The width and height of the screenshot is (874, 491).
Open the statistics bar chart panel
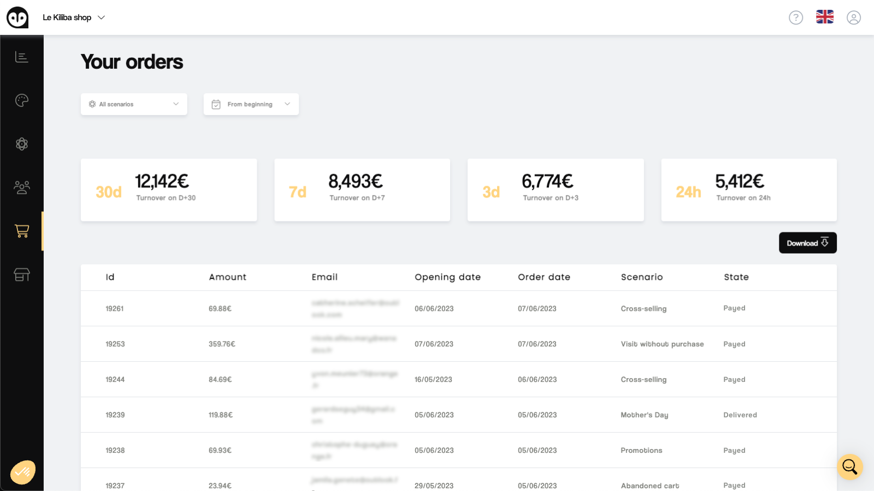[22, 57]
